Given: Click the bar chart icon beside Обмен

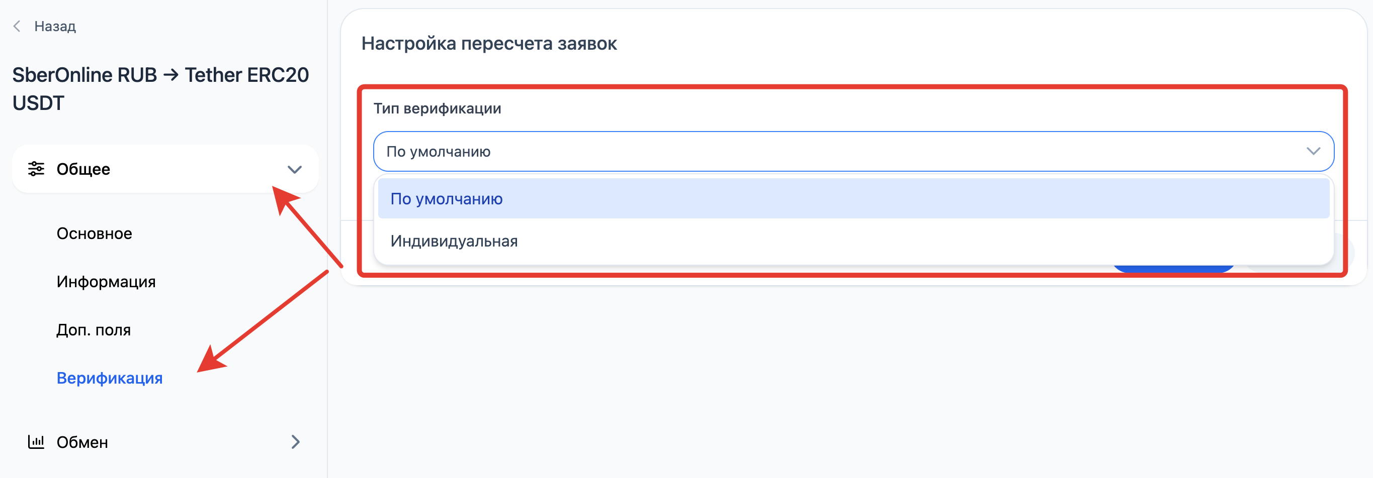Looking at the screenshot, I should click(x=36, y=442).
